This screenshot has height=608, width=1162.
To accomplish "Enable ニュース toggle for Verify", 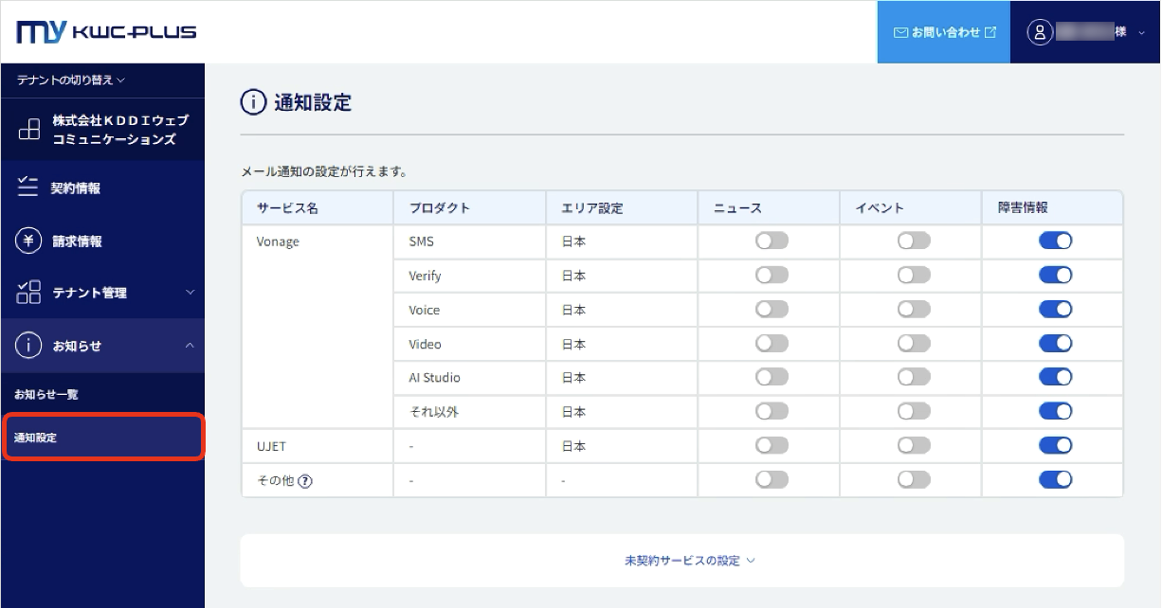I will point(772,275).
